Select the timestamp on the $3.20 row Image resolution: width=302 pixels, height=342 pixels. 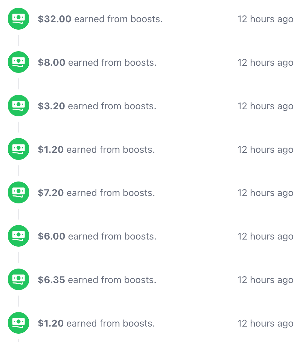pyautogui.click(x=265, y=106)
